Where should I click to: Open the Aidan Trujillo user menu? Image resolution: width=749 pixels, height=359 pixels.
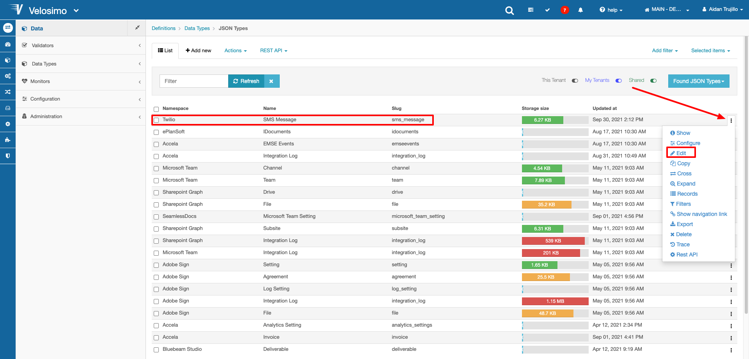point(723,9)
